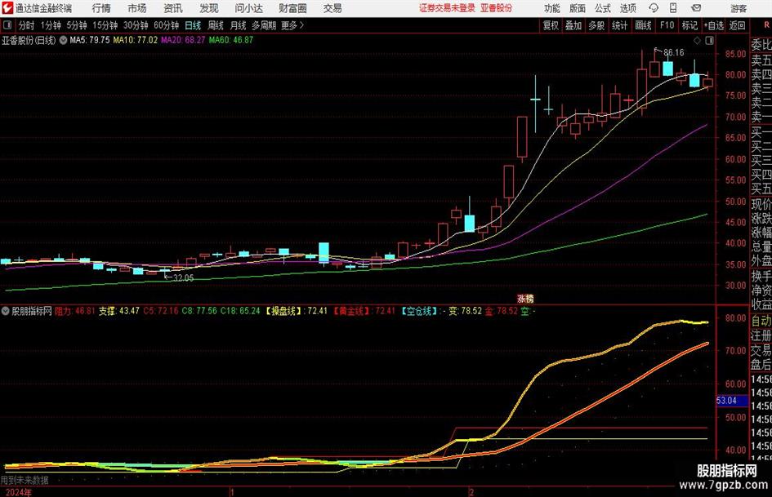Click the 画线 drawing toolbar button
This screenshot has width=772, height=497.
(x=643, y=25)
